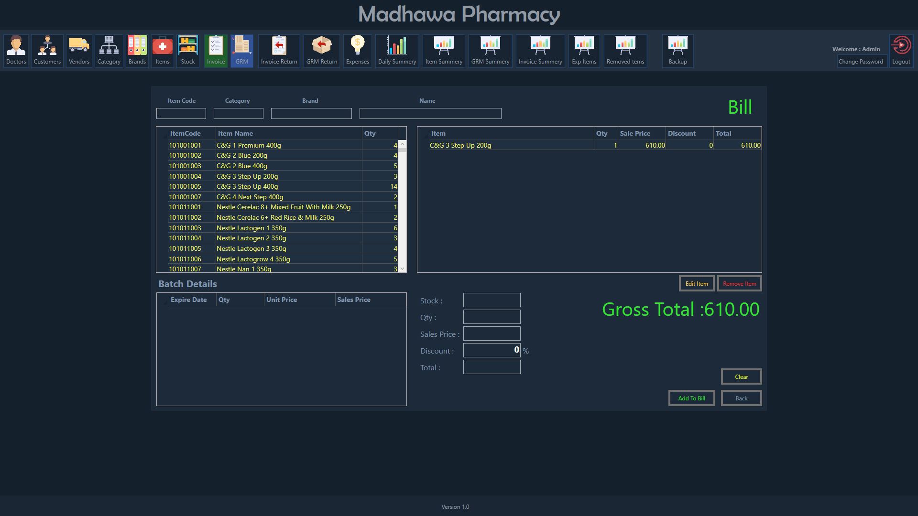Open the Exp Items report icon
Image resolution: width=918 pixels, height=516 pixels.
[584, 51]
